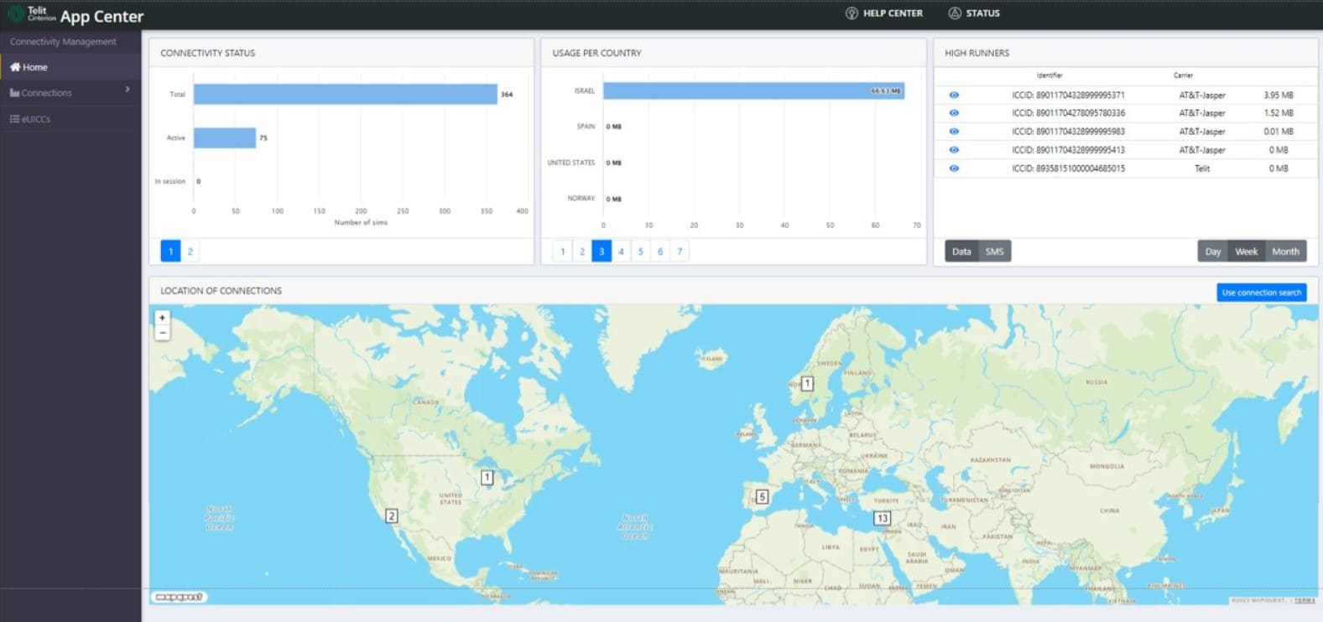Click the MapQuest logo on the map
1323x622 pixels.
tap(180, 597)
